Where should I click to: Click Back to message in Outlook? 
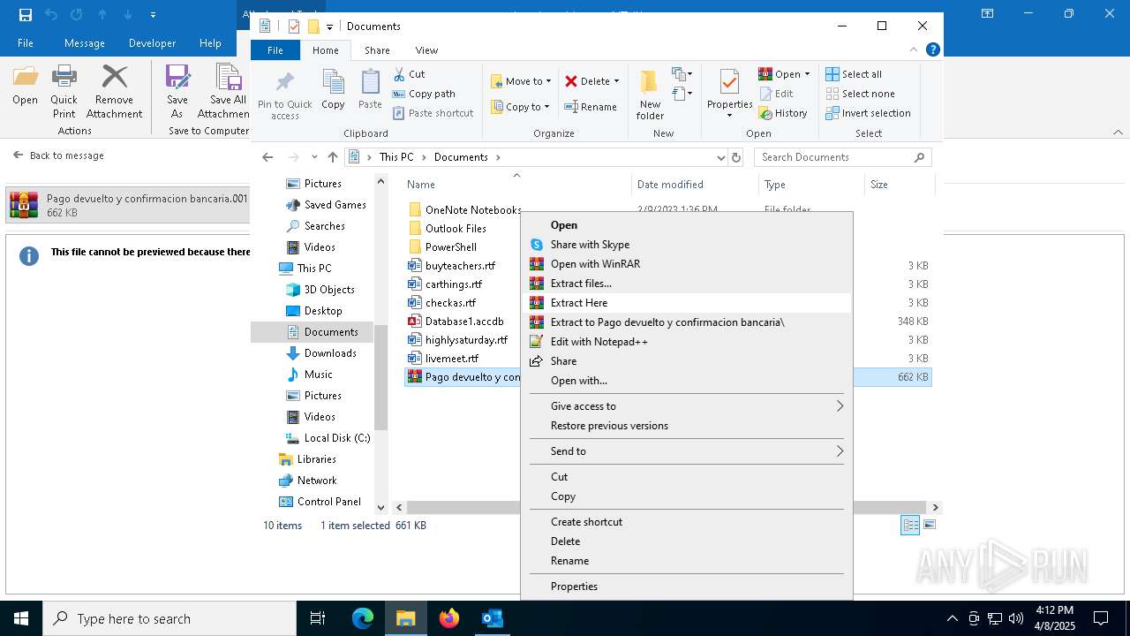pos(58,155)
